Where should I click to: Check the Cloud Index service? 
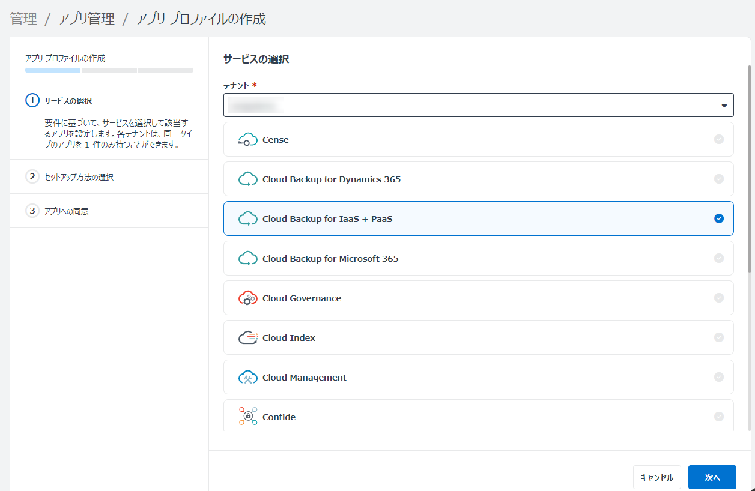[719, 337]
